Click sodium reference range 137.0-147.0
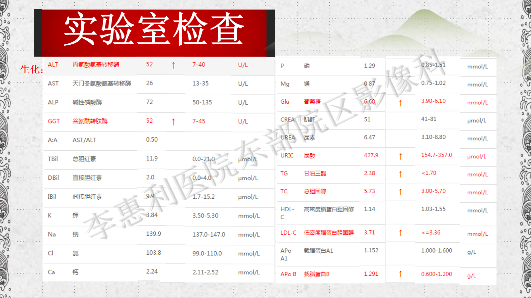This screenshot has height=298, width=531. tap(209, 234)
